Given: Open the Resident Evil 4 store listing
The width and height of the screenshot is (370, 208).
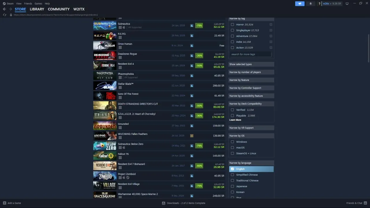Looking at the screenshot, I should pos(159,66).
